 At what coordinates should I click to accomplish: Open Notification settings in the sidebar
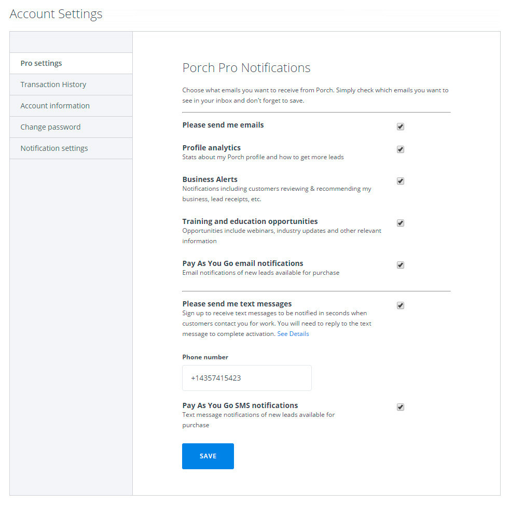coord(71,148)
